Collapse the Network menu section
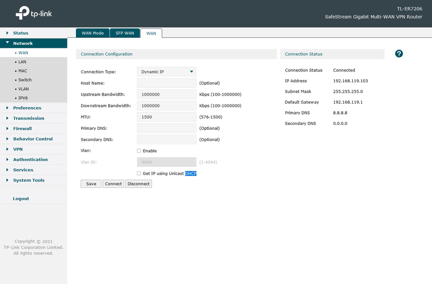Image resolution: width=432 pixels, height=284 pixels. coord(34,43)
